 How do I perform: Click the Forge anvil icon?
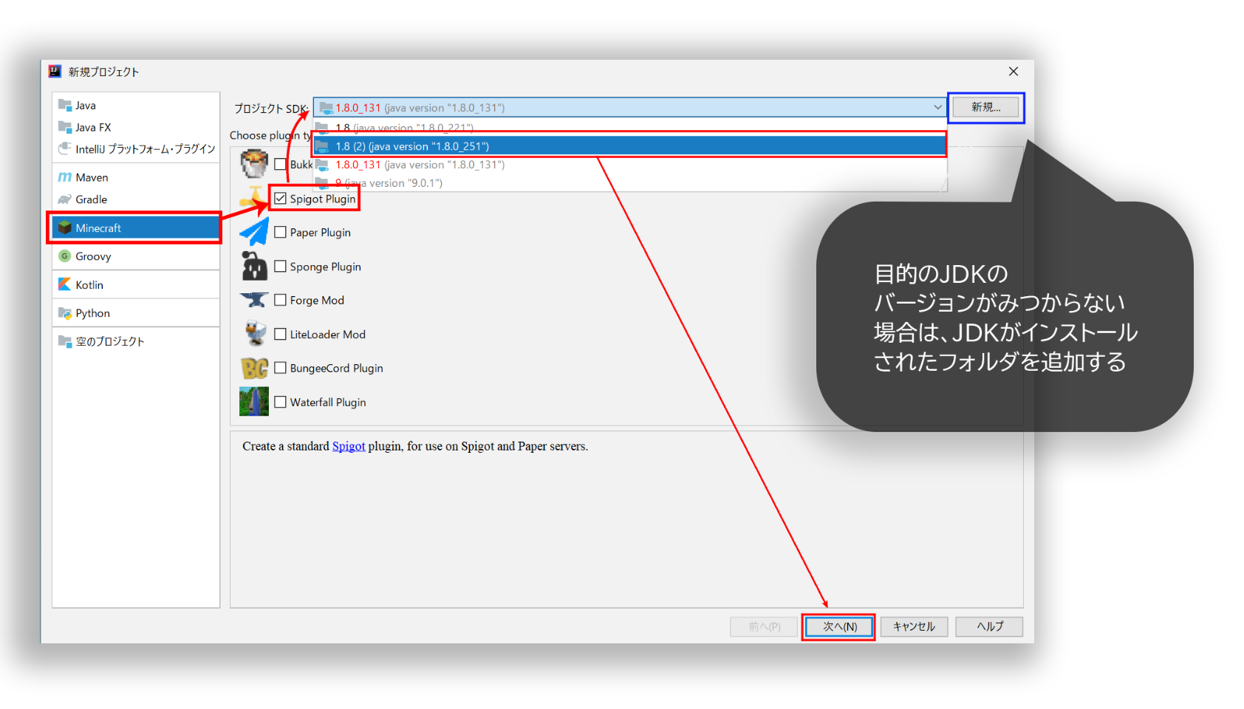(254, 300)
